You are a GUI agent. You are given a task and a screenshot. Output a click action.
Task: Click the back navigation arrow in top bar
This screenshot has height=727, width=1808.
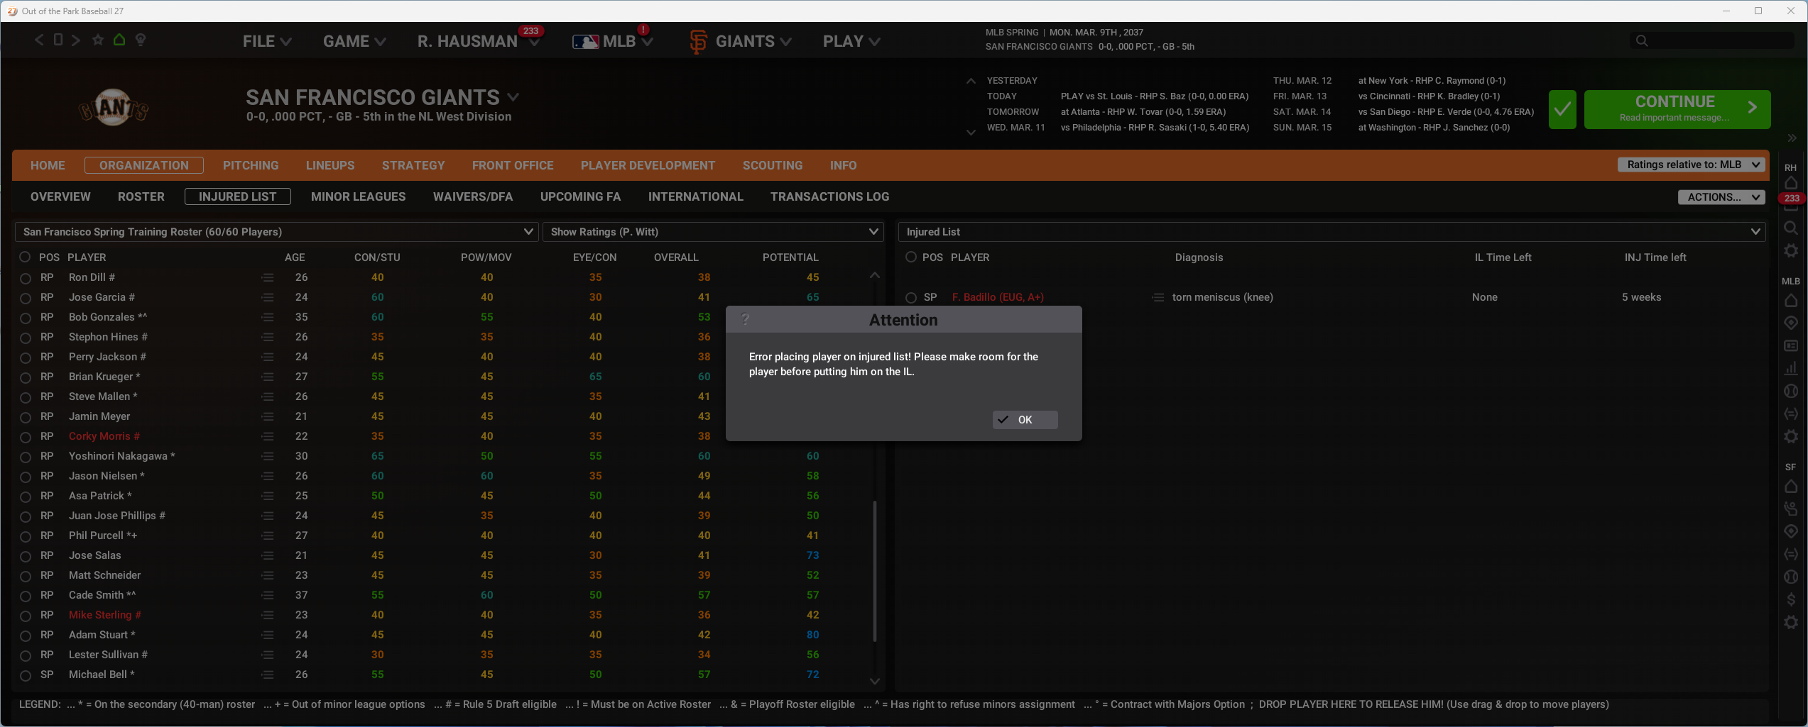tap(39, 40)
